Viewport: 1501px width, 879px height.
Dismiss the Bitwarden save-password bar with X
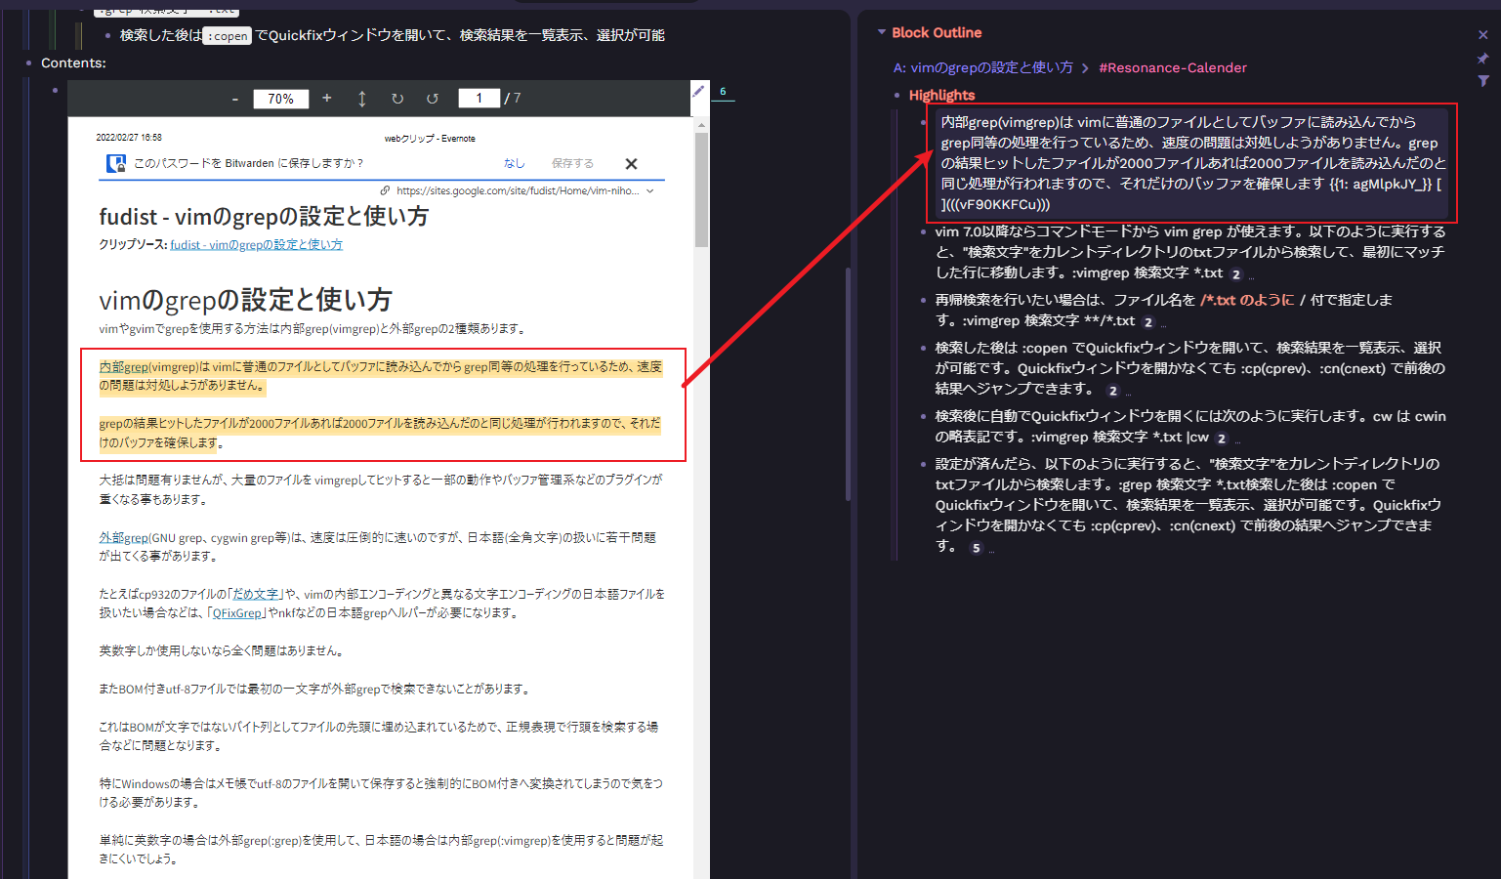tap(631, 164)
